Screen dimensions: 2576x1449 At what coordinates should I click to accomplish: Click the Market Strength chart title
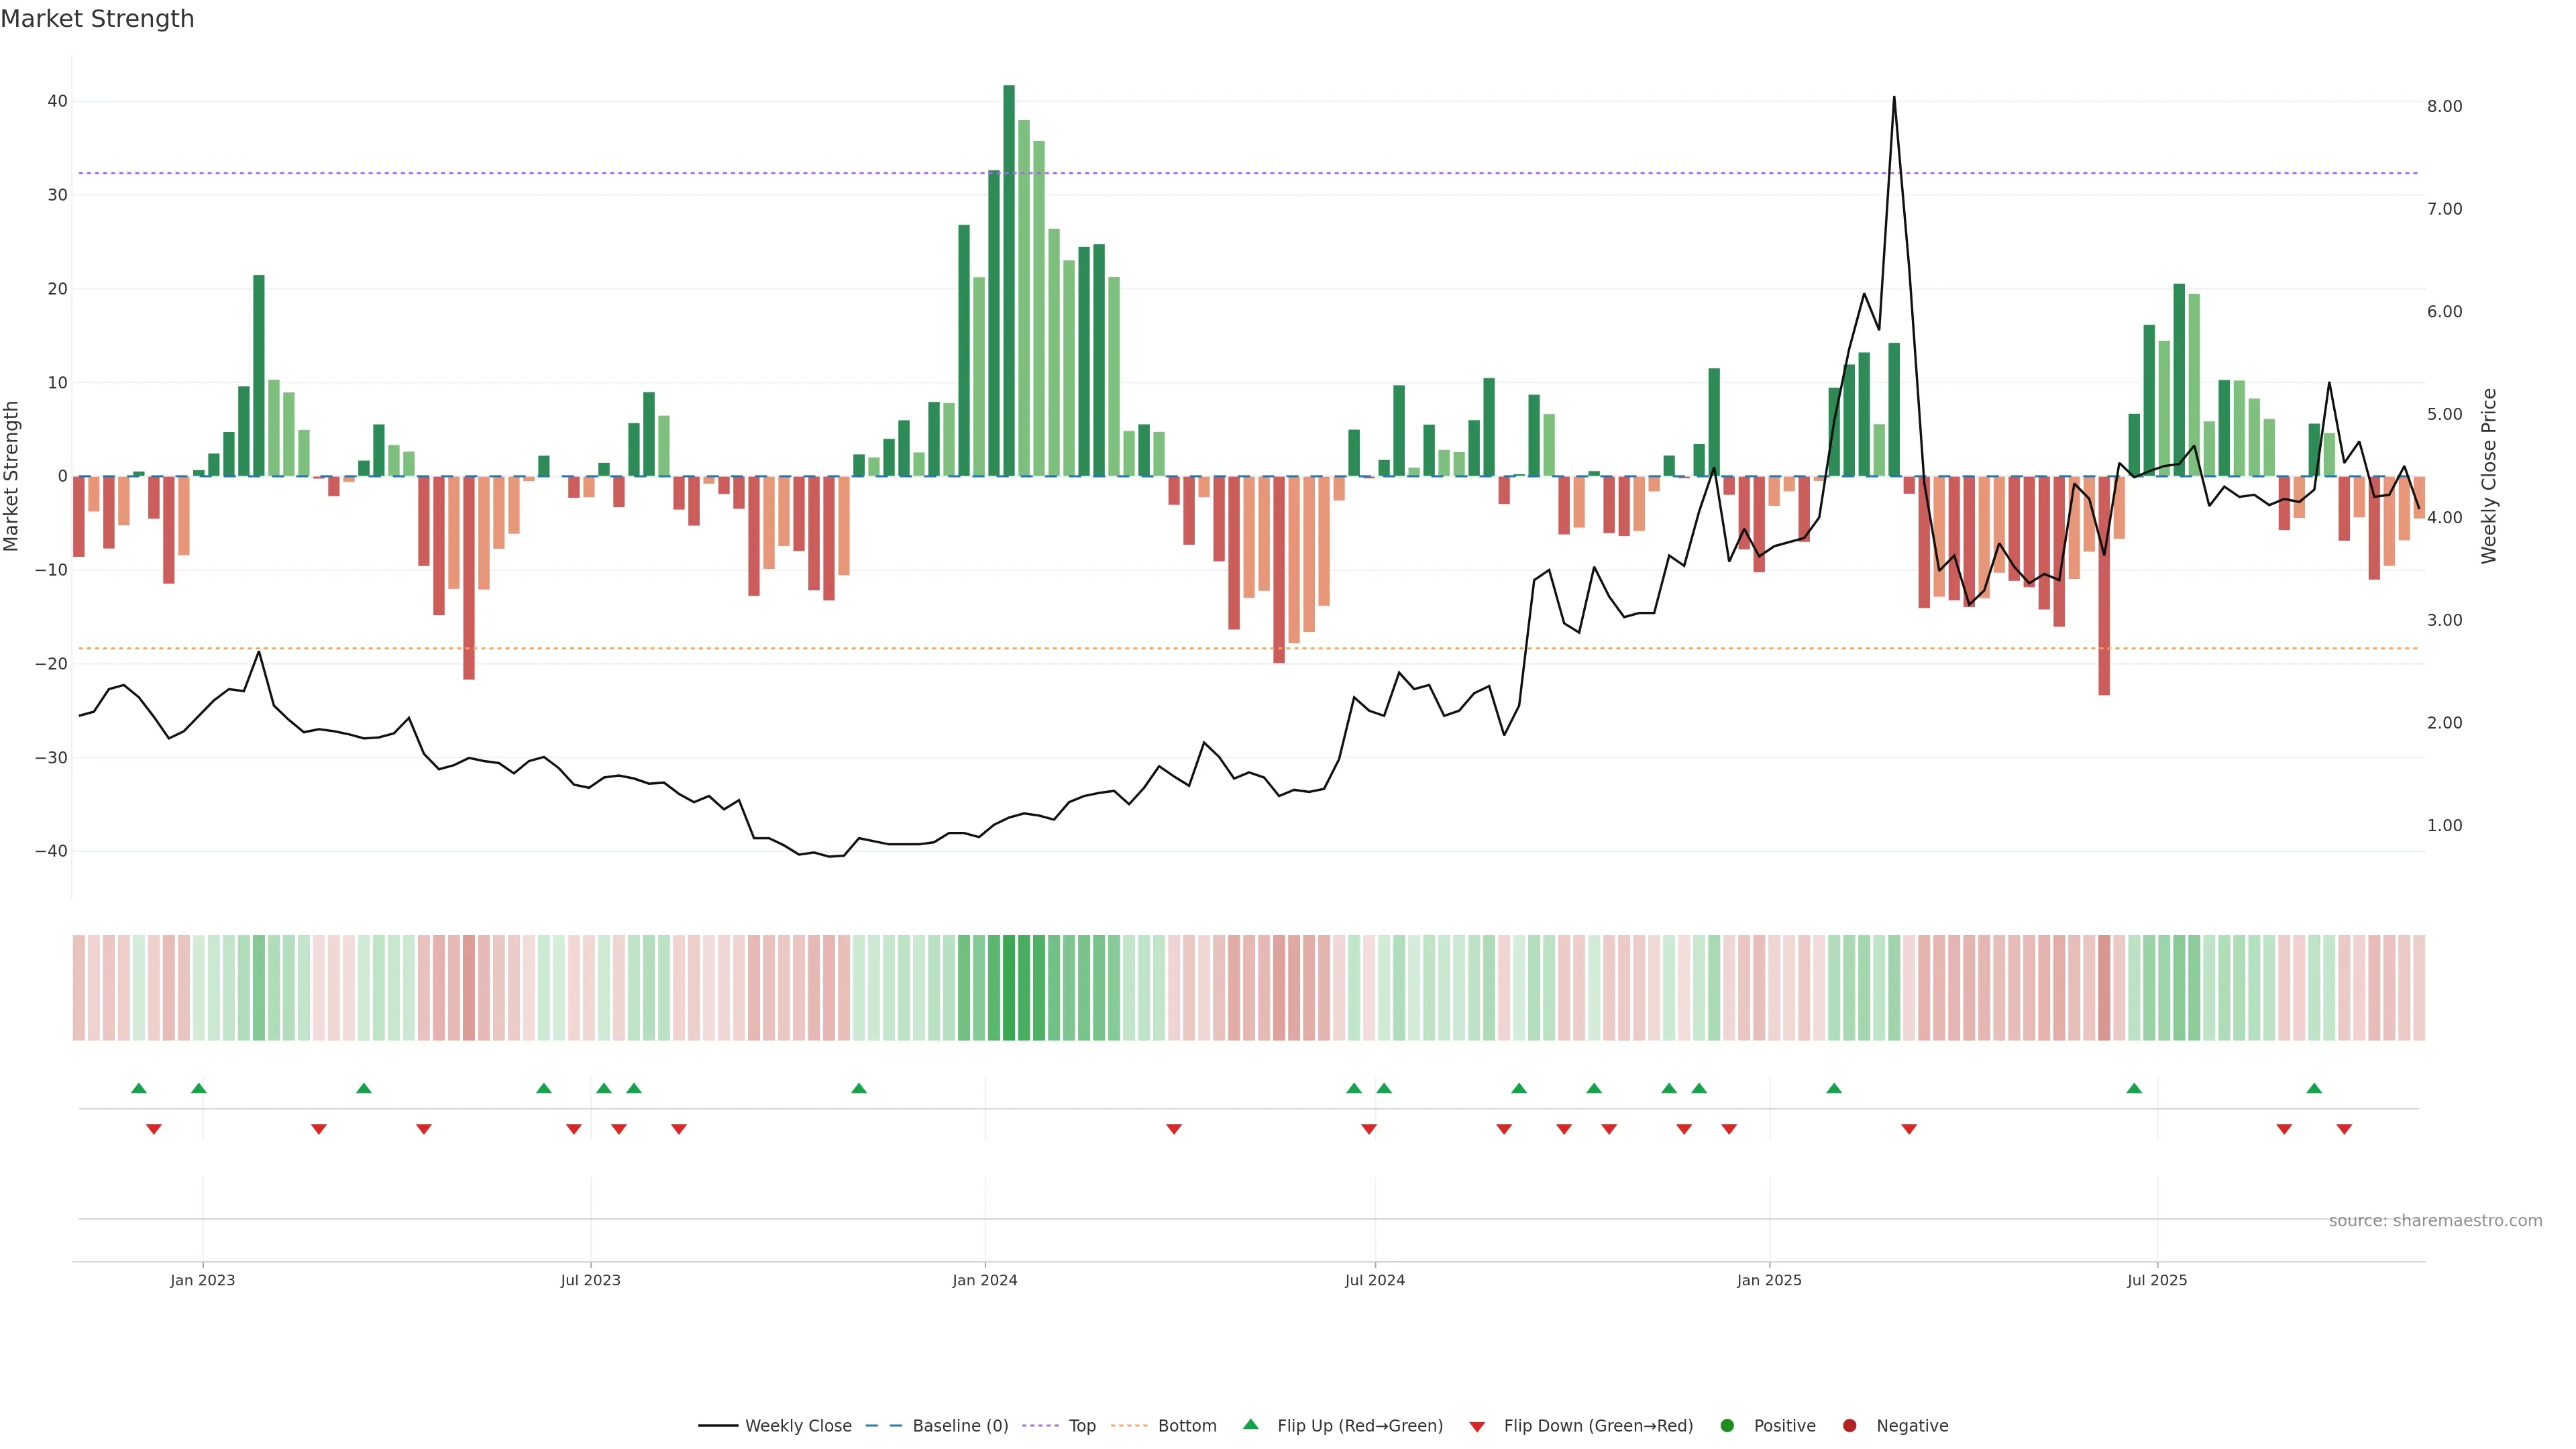97,19
